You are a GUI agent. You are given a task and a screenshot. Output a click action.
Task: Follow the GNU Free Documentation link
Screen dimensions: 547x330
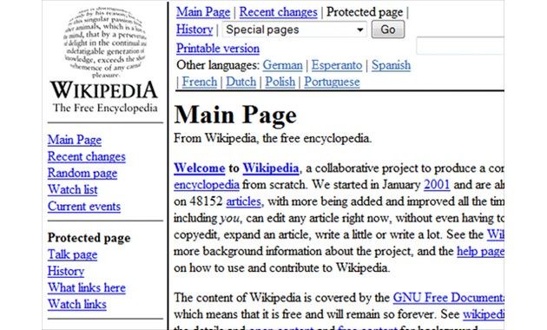[448, 298]
